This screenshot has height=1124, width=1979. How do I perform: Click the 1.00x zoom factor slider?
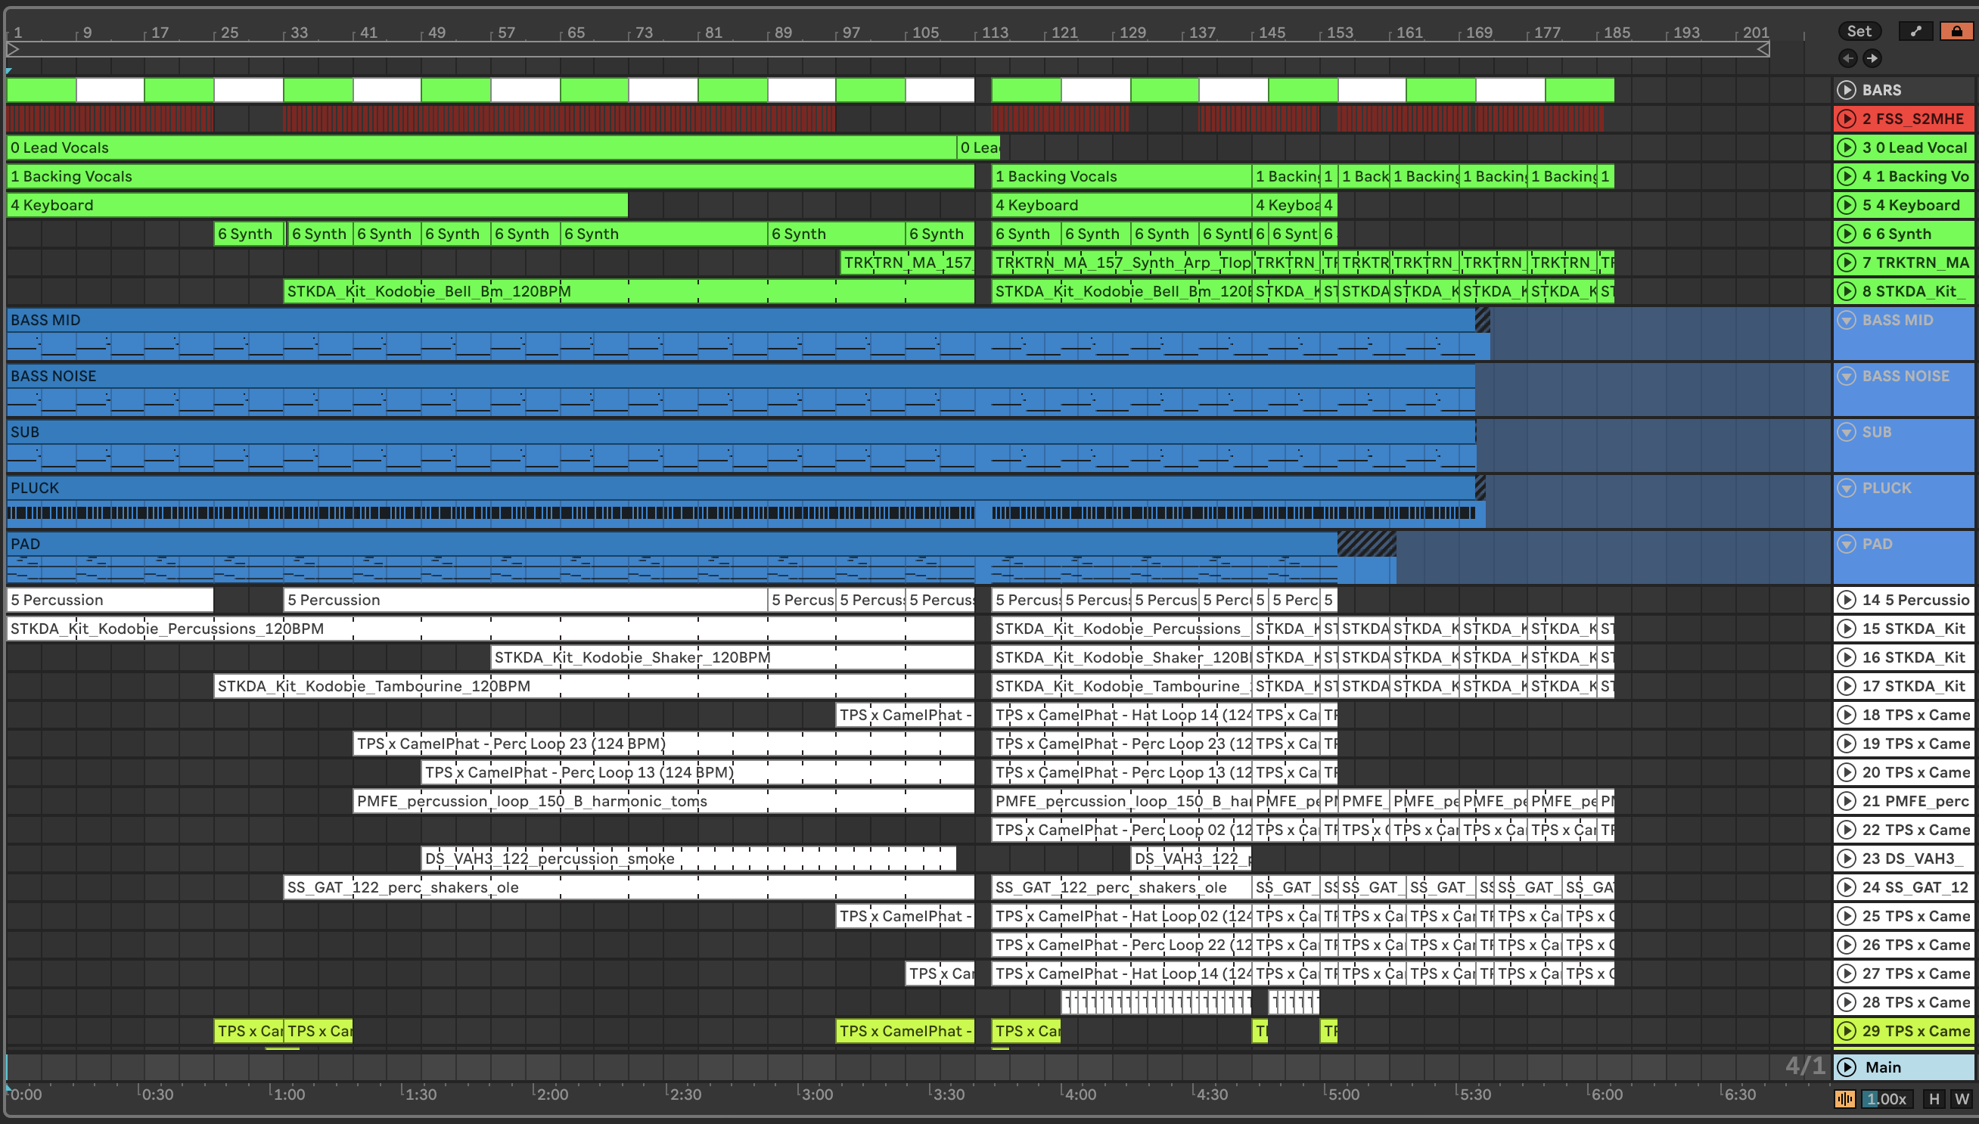tap(1887, 1098)
